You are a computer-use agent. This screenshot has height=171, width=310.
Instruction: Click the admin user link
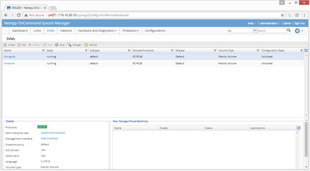coord(287,23)
